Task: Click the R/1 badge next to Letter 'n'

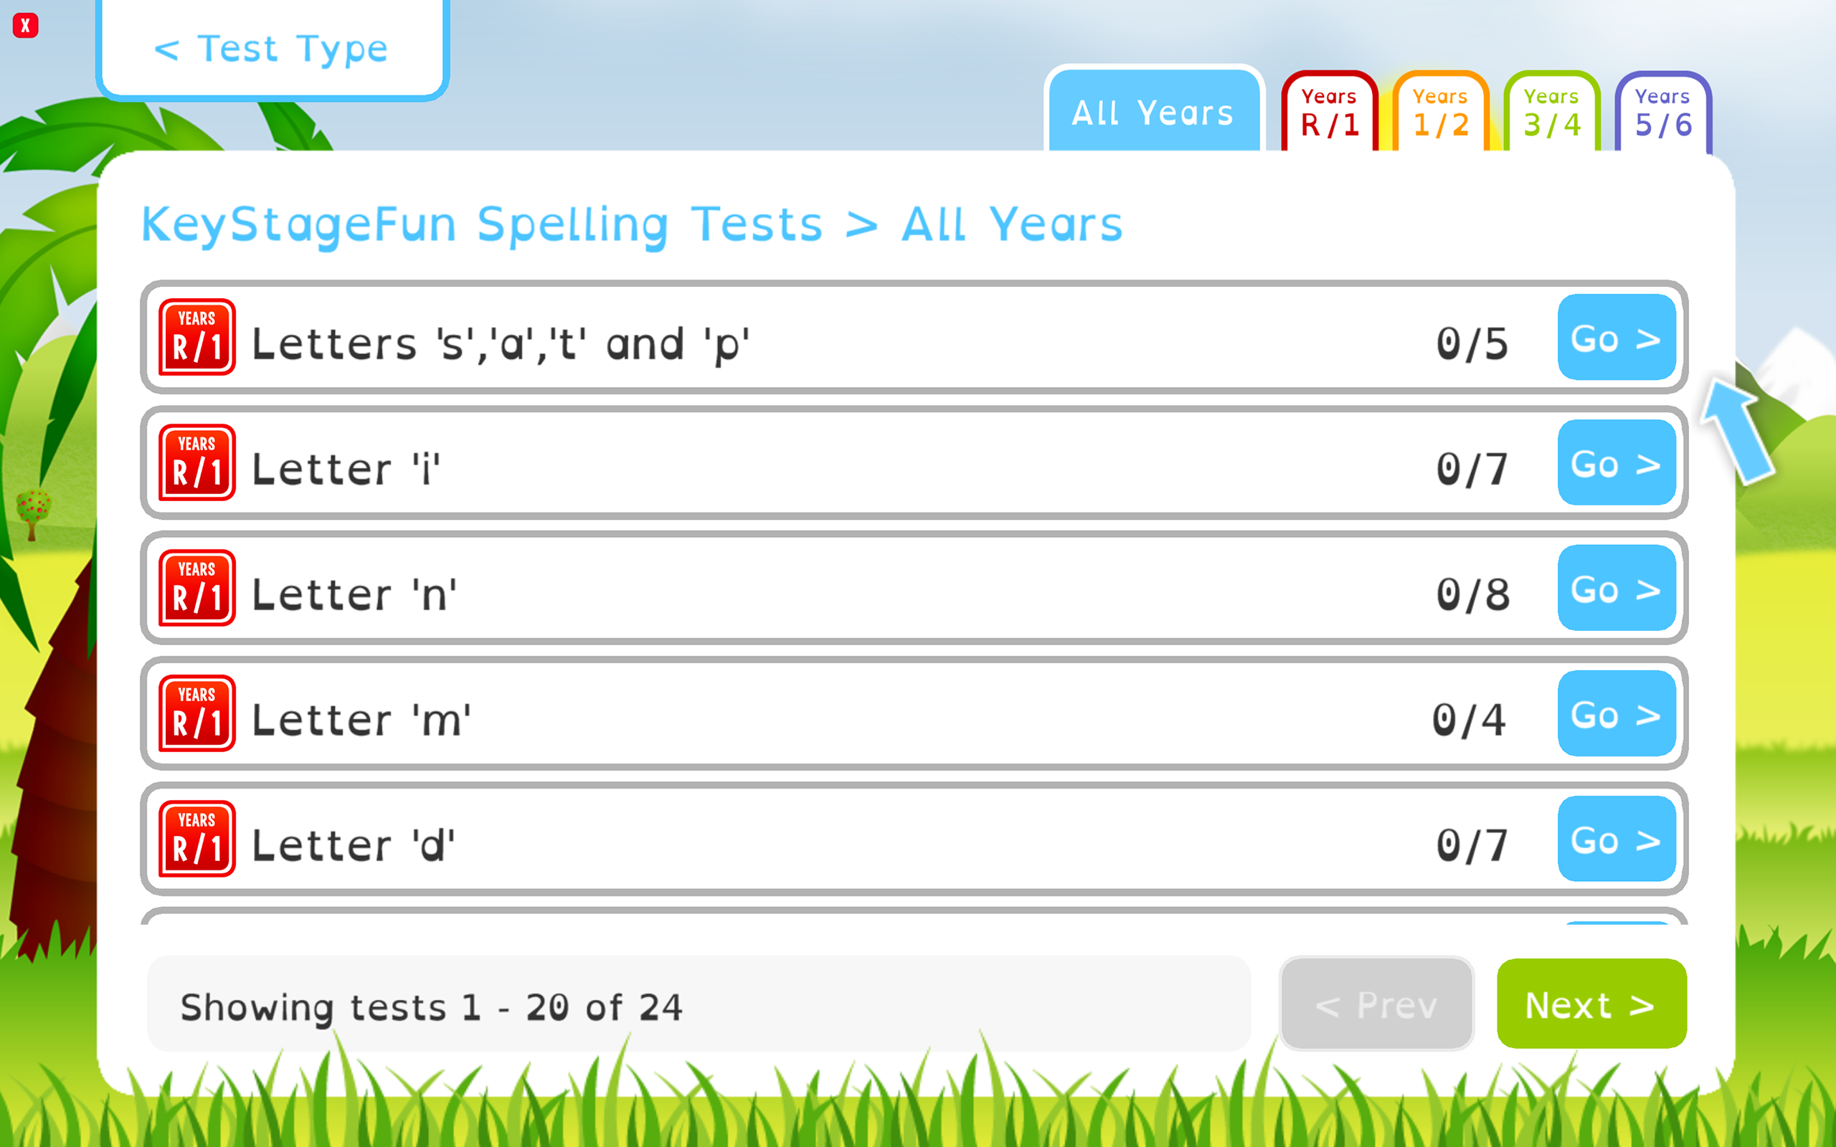Action: (196, 590)
